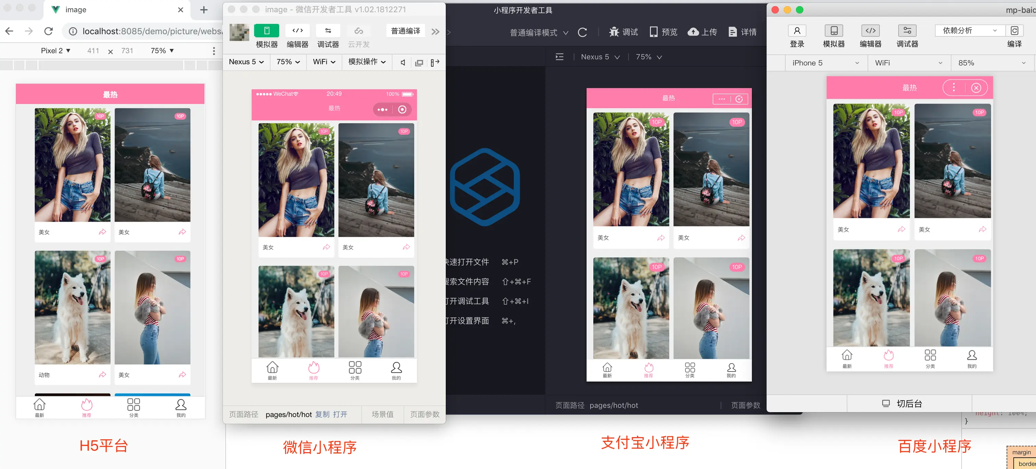Click share icon on H5 动物 card

(102, 375)
